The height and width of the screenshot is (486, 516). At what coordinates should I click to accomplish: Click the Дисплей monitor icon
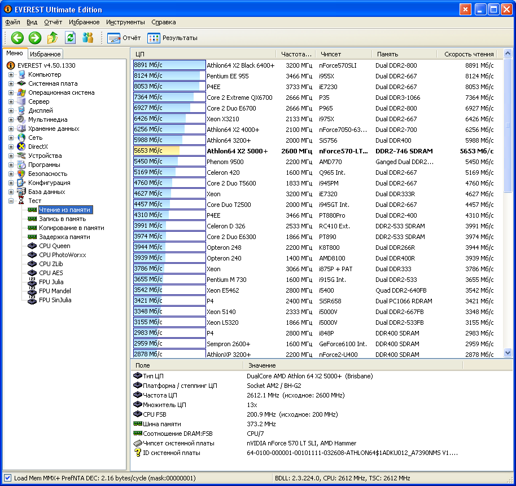click(x=21, y=111)
